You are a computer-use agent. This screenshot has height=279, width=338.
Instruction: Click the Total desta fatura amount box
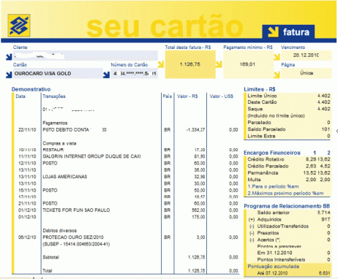pos(190,64)
